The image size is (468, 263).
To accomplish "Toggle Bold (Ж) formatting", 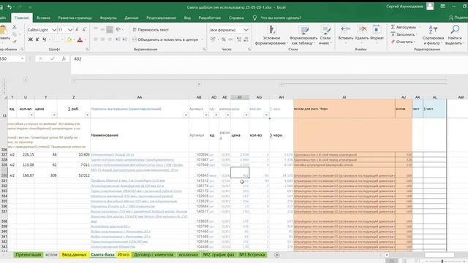I will point(30,39).
